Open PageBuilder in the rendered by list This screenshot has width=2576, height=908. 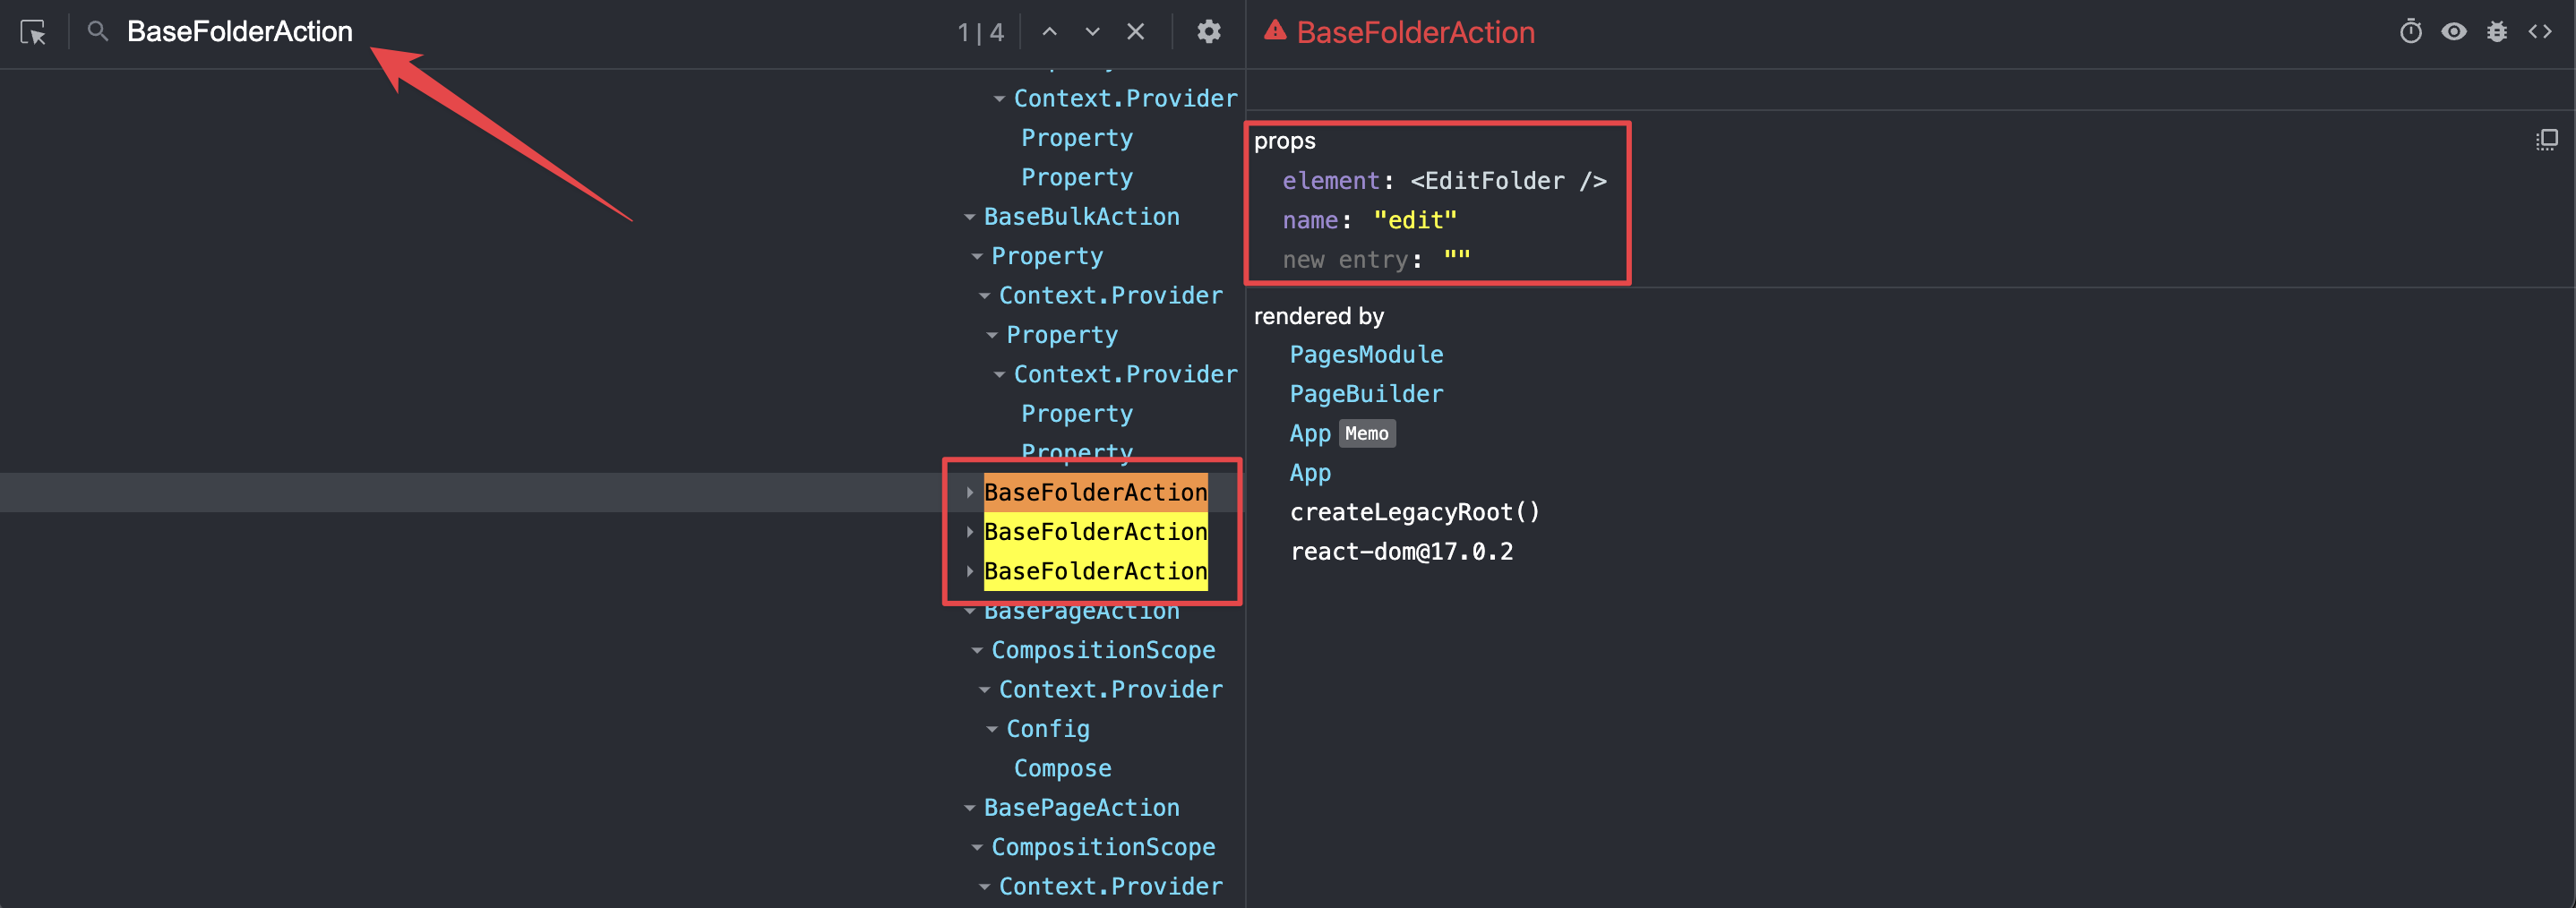coord(1367,393)
